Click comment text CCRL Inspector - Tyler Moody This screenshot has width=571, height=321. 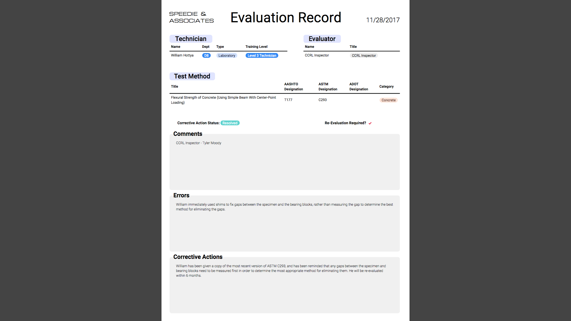198,143
